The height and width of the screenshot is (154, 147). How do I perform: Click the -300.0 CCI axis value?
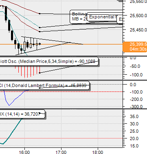136,107
